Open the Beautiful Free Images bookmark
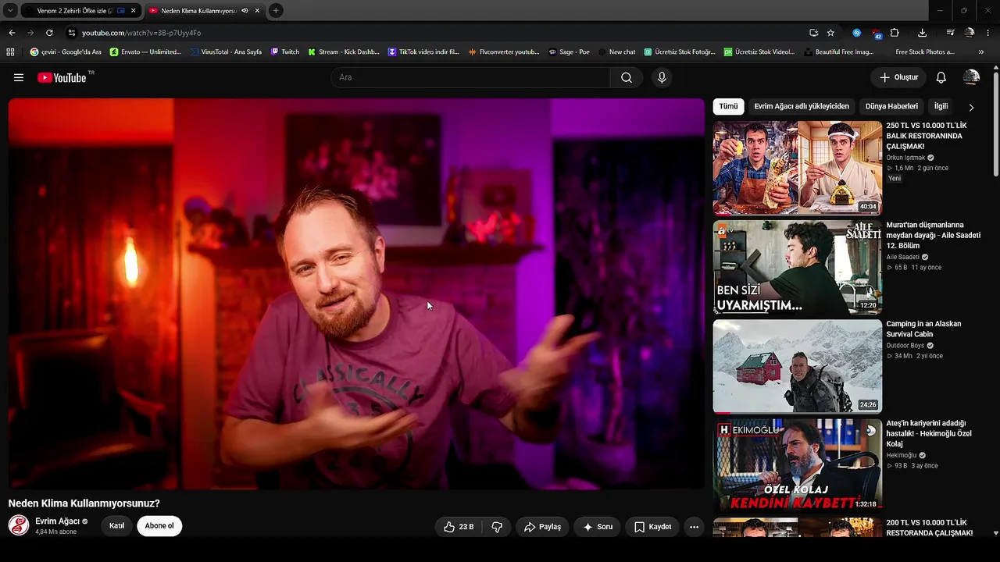The height and width of the screenshot is (562, 1000). tap(838, 52)
